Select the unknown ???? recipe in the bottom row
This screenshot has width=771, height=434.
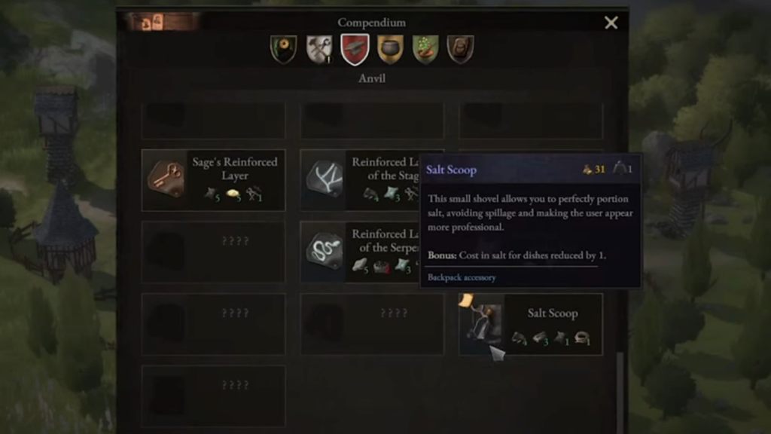tap(213, 396)
